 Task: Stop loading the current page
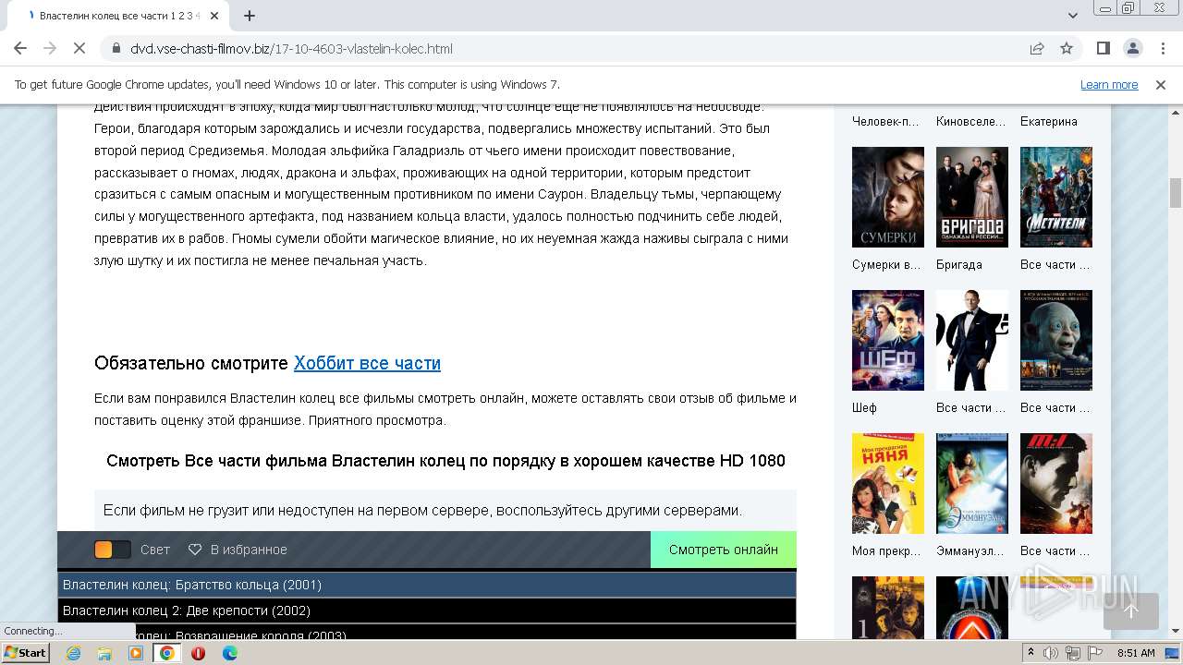(x=79, y=48)
